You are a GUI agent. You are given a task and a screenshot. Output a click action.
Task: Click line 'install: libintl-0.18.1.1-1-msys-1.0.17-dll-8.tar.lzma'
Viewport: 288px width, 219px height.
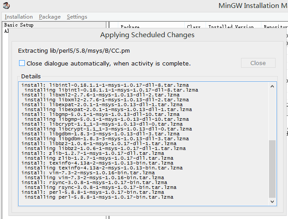105,85
